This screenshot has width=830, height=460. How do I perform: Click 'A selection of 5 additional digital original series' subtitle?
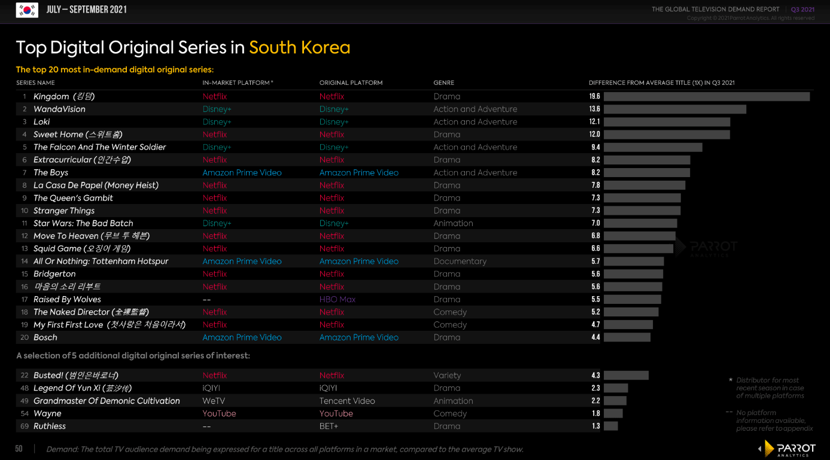133,355
